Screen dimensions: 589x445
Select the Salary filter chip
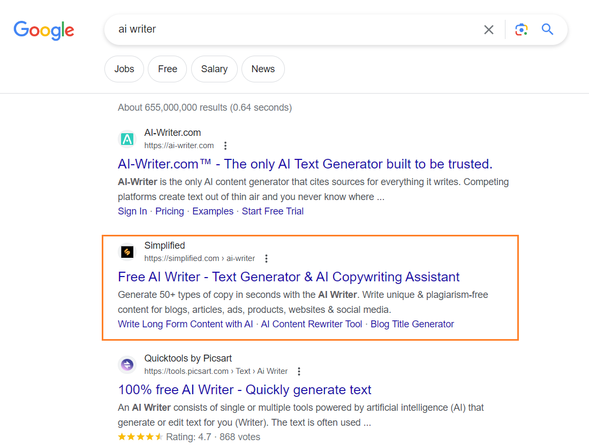[214, 69]
